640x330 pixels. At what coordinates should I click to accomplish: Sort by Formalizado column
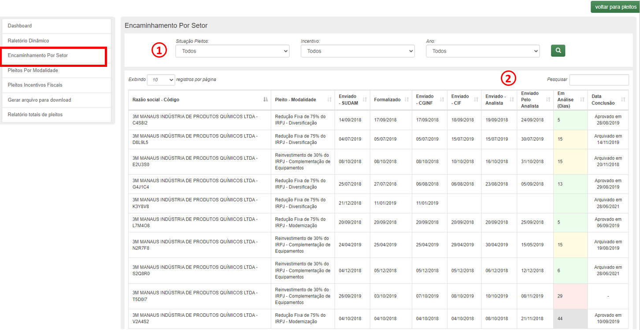pos(391,100)
